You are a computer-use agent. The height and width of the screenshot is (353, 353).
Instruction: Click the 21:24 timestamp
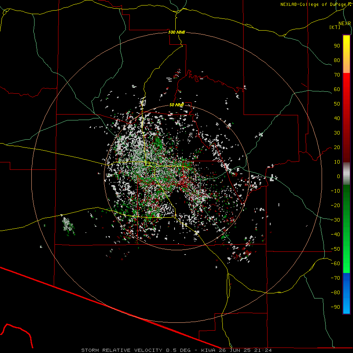point(263,350)
